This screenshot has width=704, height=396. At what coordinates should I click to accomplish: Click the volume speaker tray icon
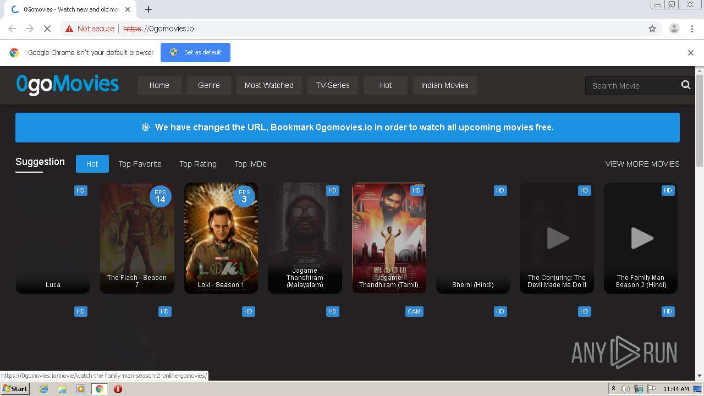[625, 389]
